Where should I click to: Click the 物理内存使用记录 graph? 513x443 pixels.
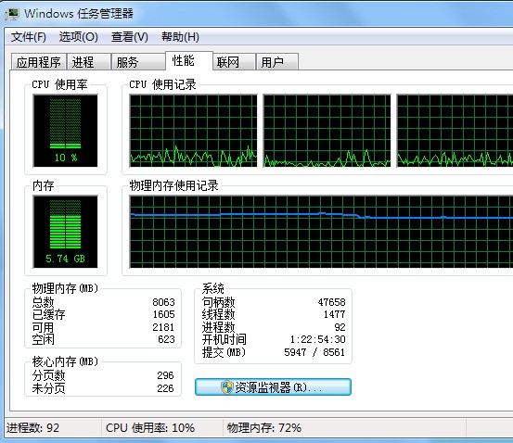(321, 232)
